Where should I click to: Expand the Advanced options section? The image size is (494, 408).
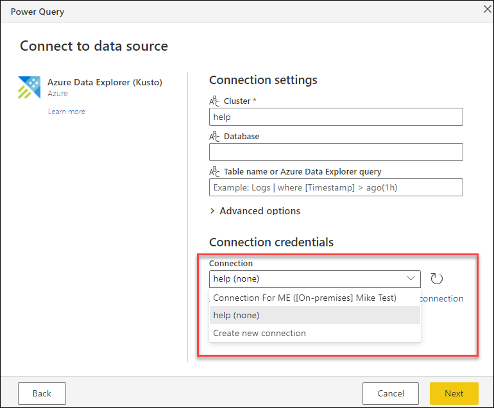[255, 211]
